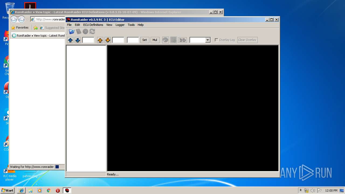The image size is (345, 194).
Task: Click the taskbar clock showing 12:00 PM
Action: point(331,190)
